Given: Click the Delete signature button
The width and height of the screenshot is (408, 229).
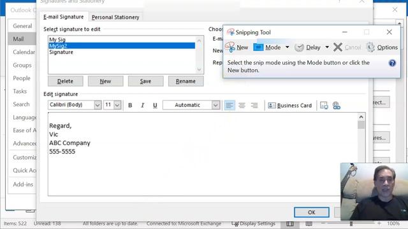Looking at the screenshot, I should (x=65, y=81).
